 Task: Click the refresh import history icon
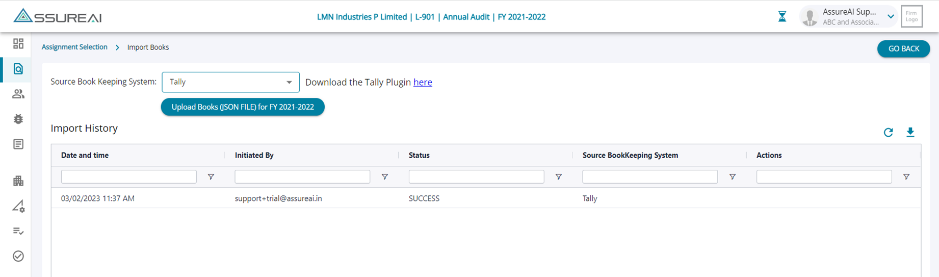[x=888, y=133]
